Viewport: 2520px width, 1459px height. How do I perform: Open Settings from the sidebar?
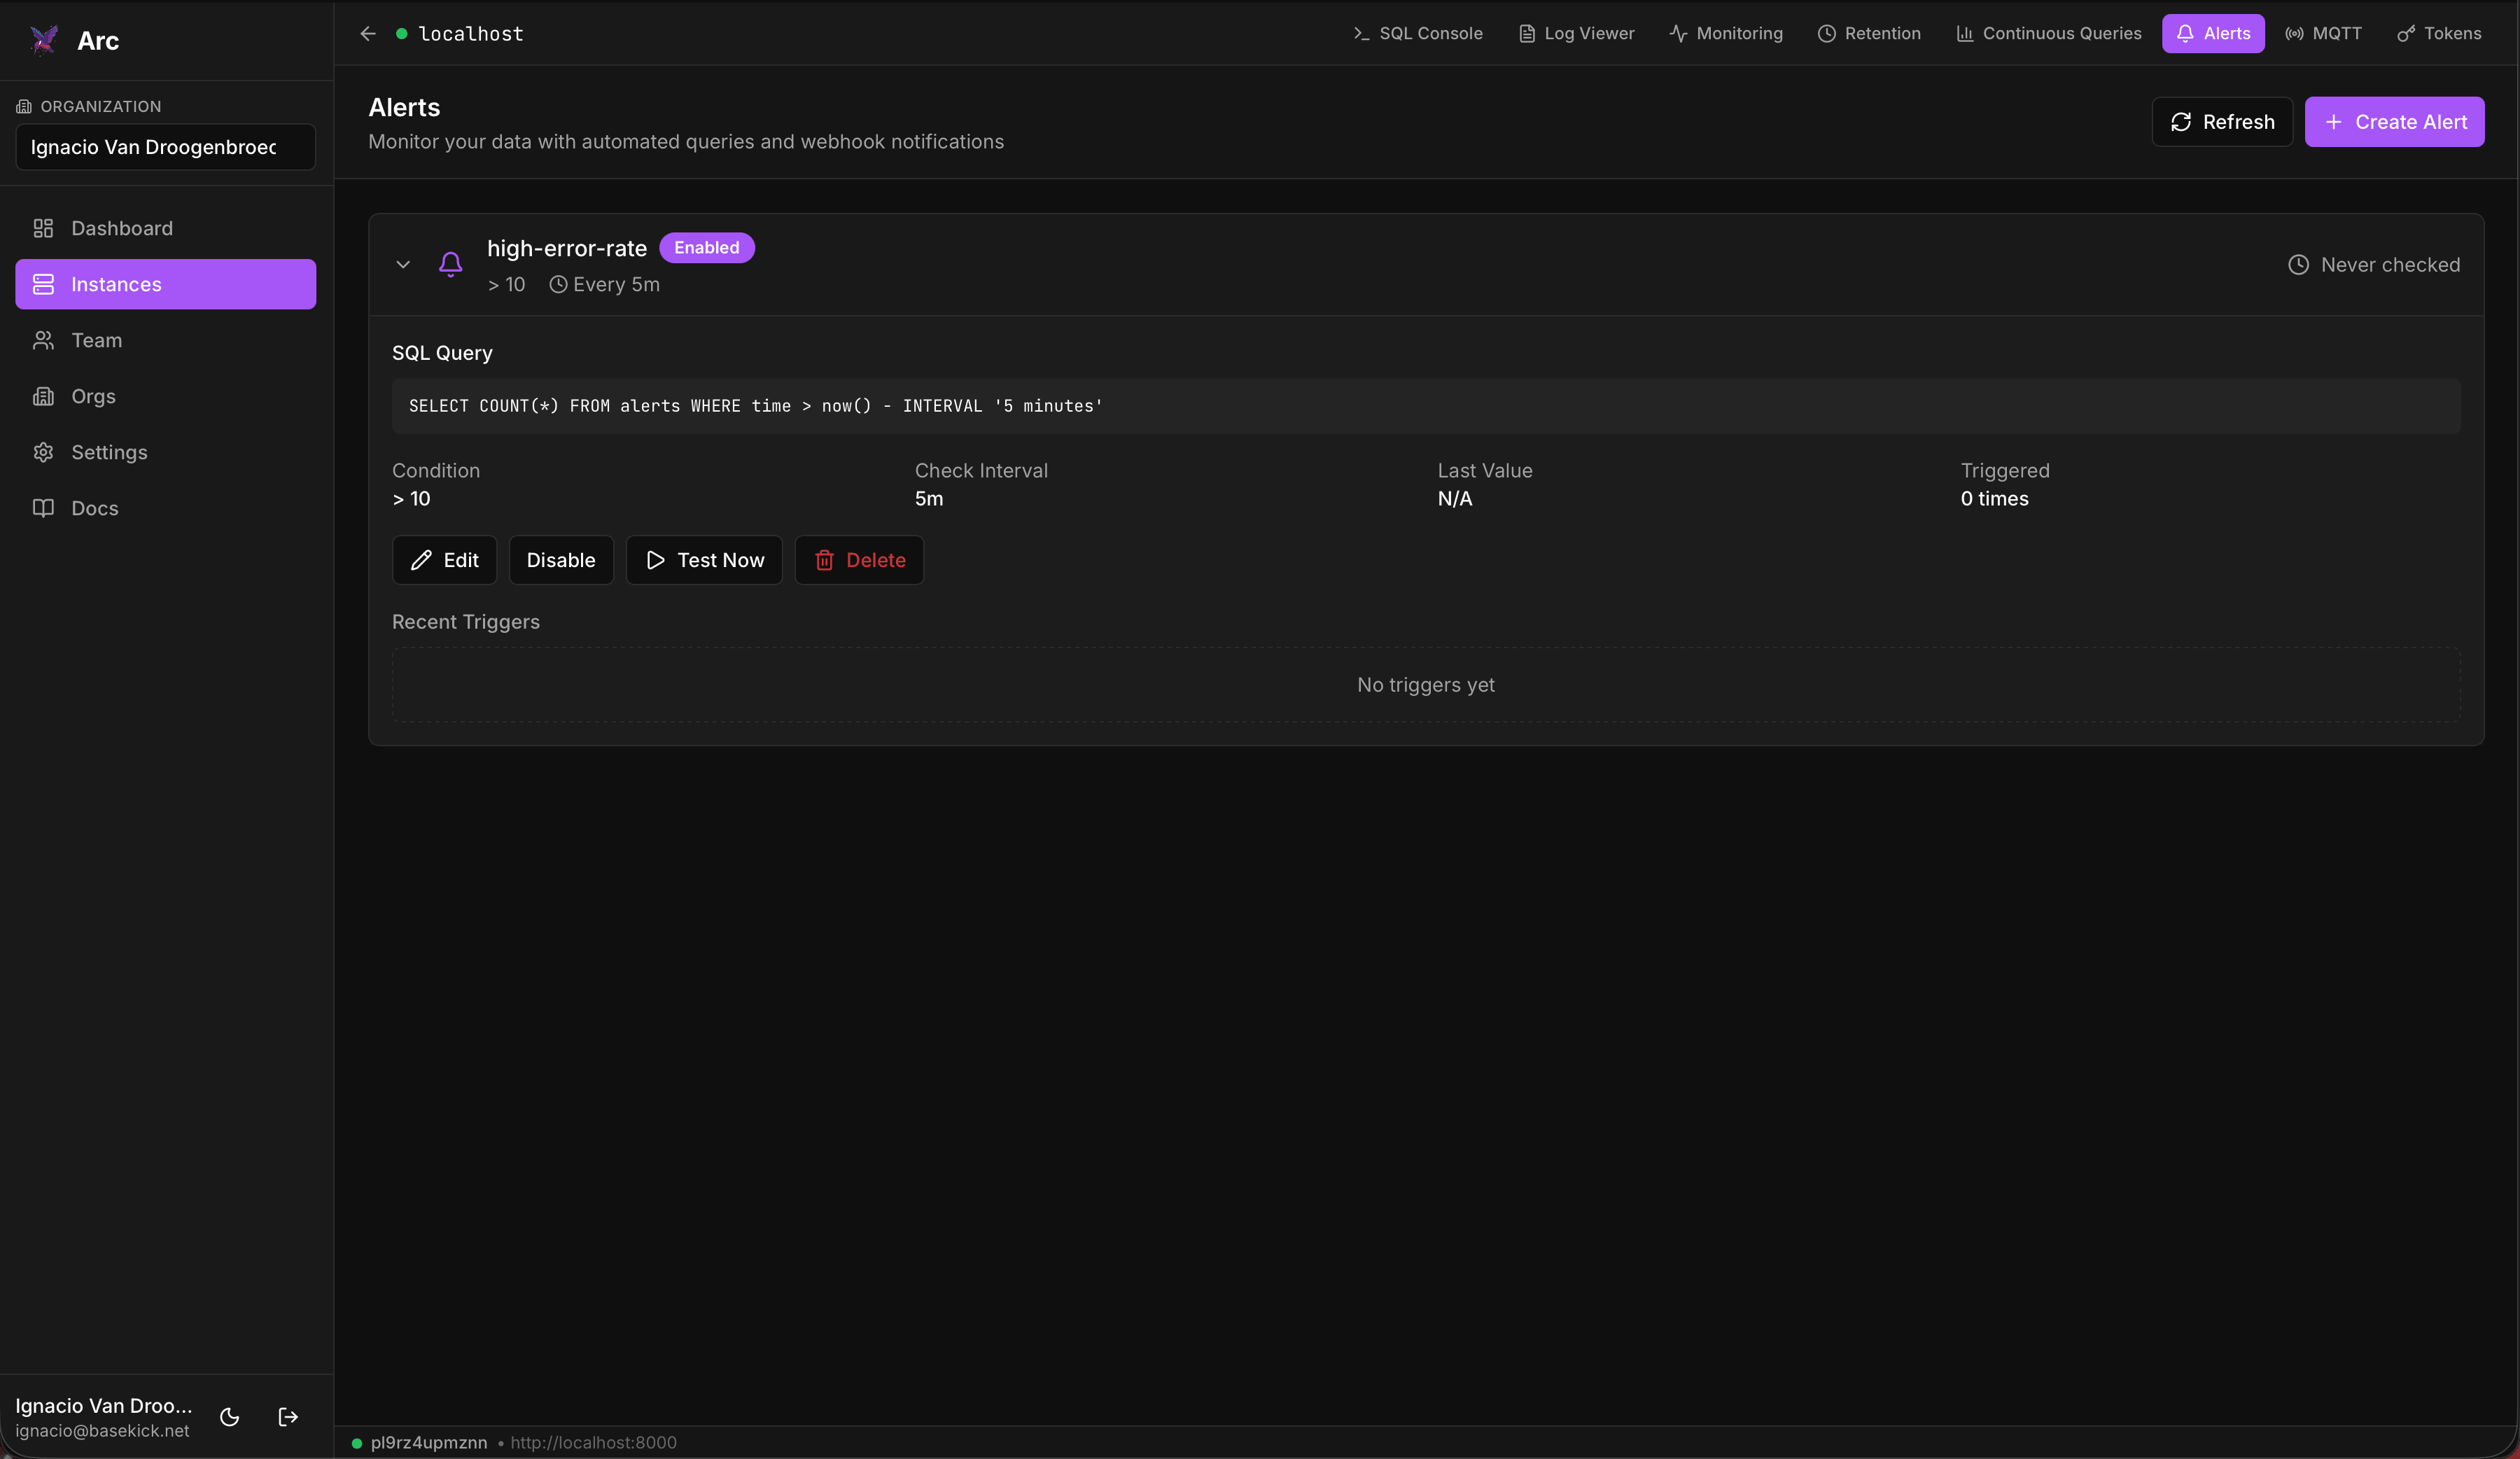(165, 452)
